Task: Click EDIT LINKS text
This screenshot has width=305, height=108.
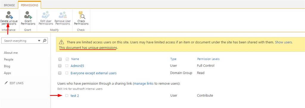Action: point(17,83)
